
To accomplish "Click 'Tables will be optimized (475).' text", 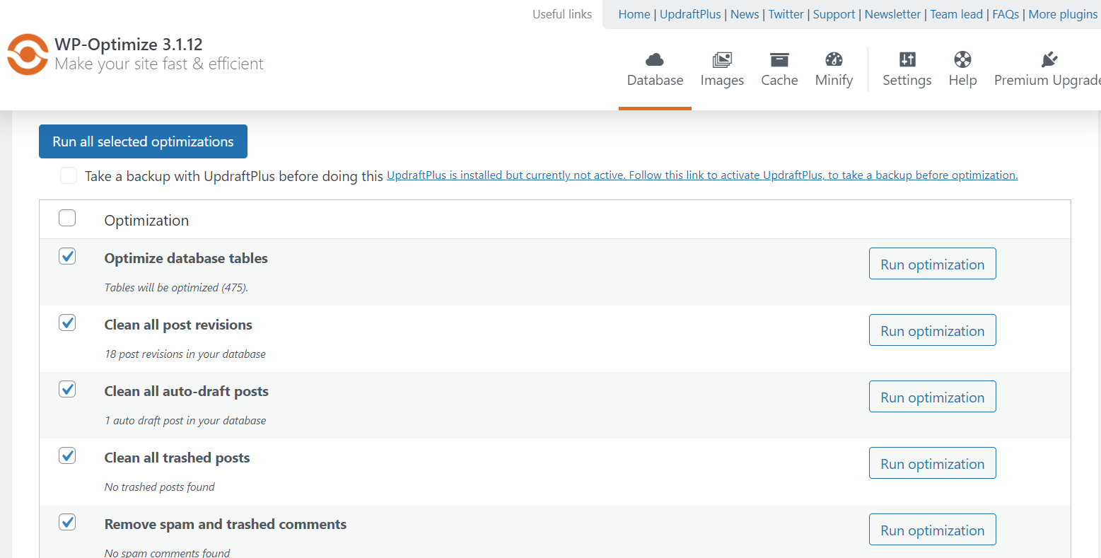I will click(176, 288).
